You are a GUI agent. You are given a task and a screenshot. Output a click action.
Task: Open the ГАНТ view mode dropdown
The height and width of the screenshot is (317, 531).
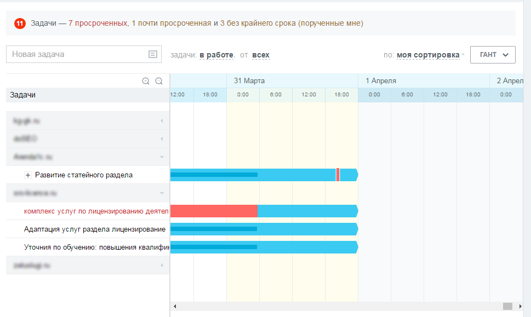coord(493,55)
